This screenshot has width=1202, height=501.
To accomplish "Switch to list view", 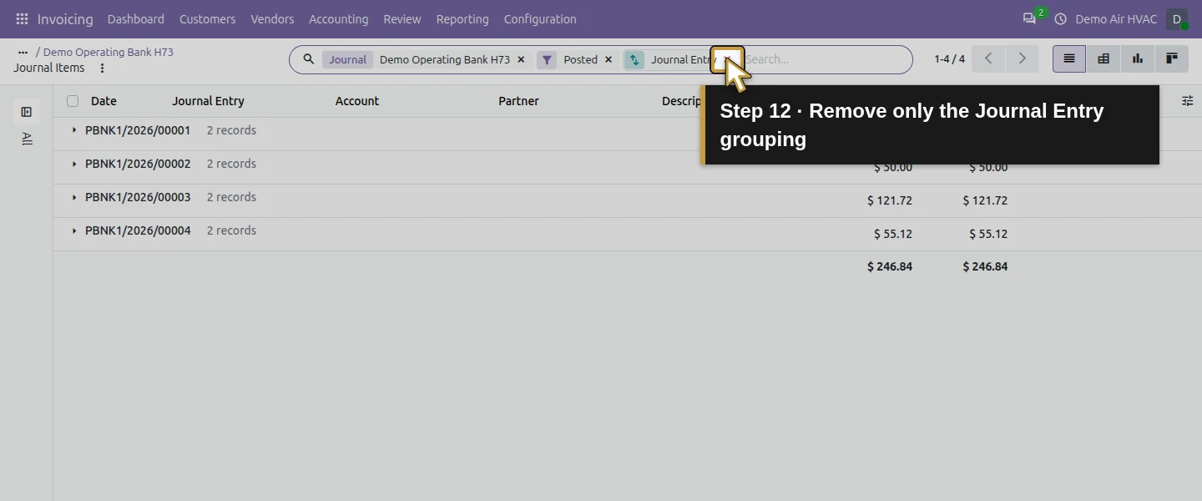I will coord(1069,58).
